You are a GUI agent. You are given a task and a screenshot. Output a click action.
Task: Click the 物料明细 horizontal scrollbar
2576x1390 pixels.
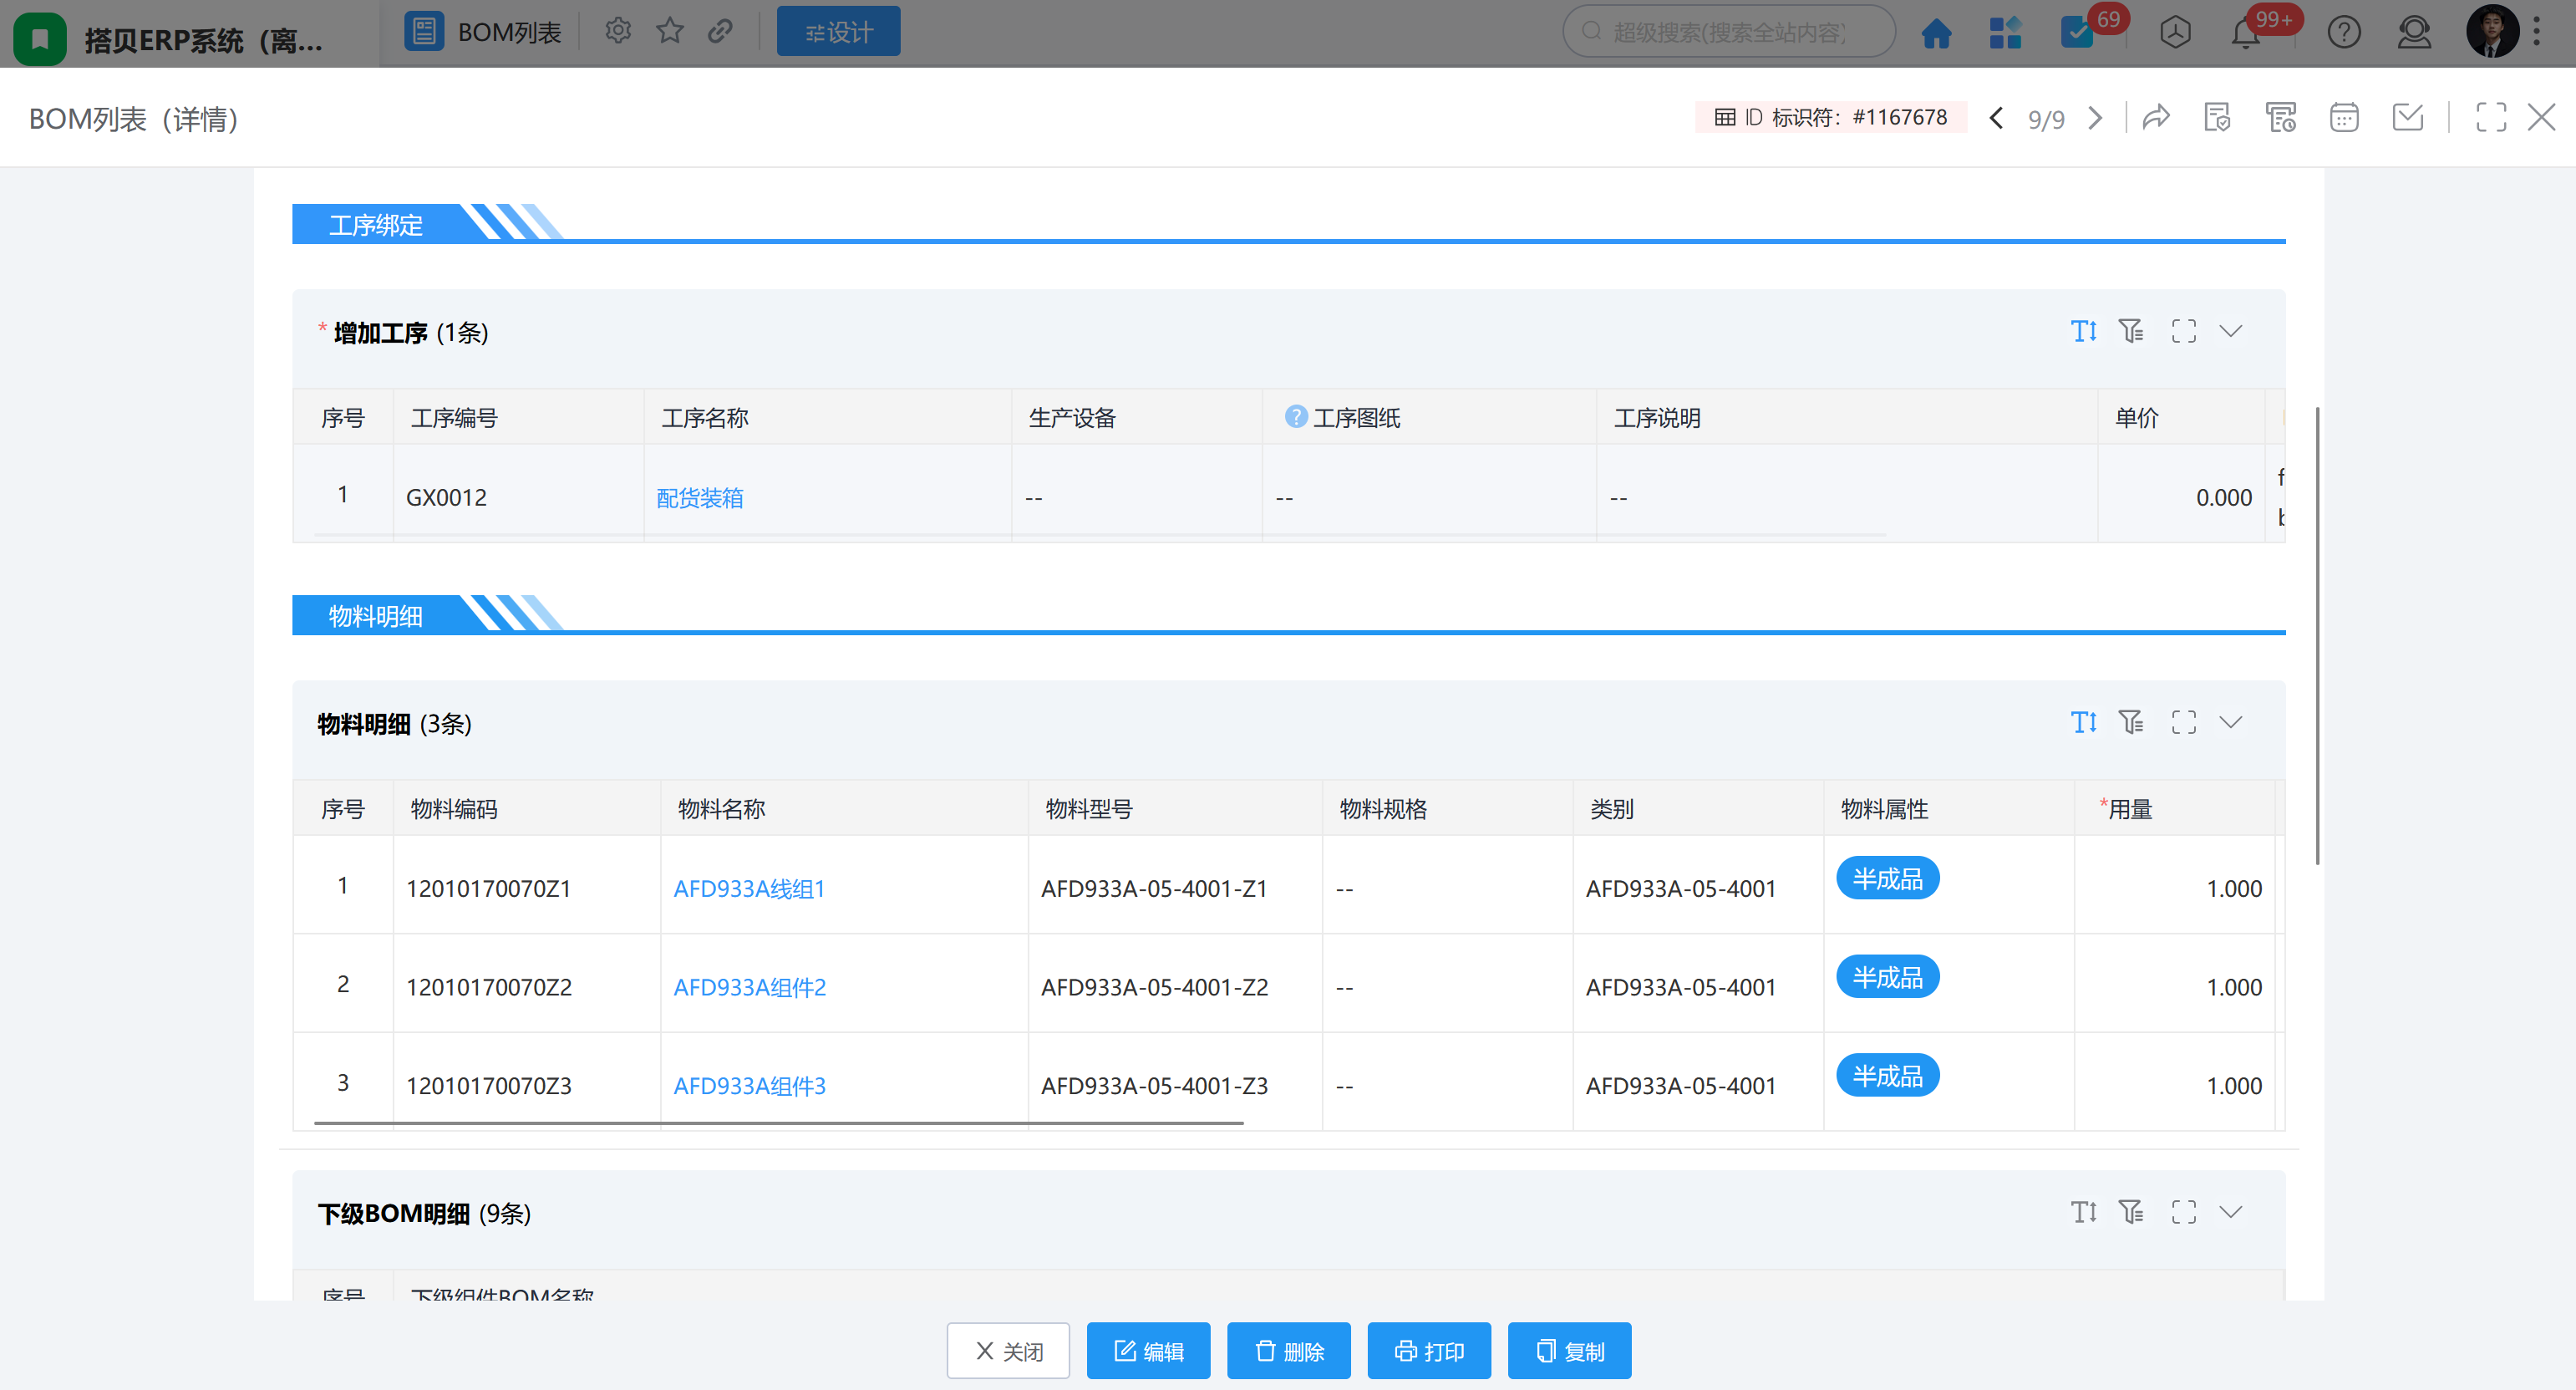click(x=778, y=1123)
